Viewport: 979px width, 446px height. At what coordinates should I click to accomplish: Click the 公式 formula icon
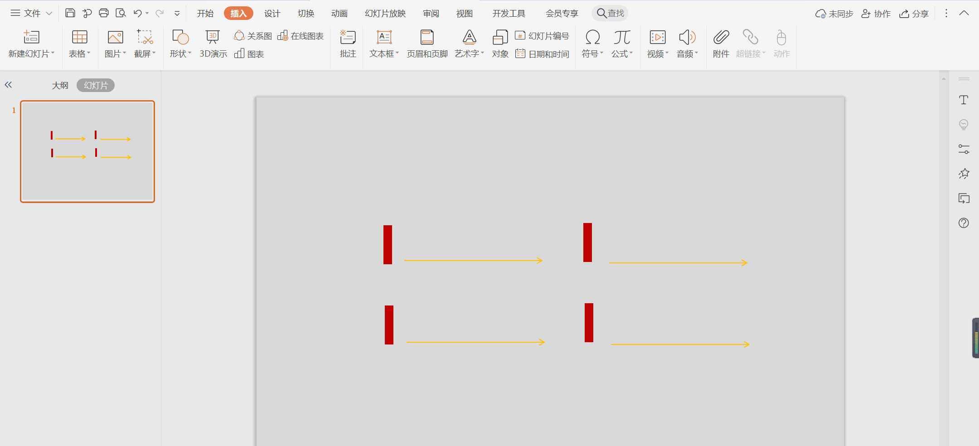click(622, 37)
